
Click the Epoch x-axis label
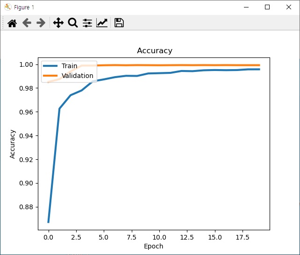click(154, 246)
